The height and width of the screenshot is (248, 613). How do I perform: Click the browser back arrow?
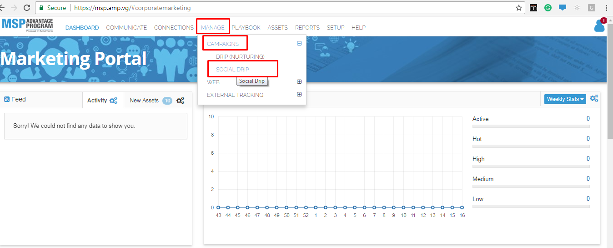coord(2,8)
